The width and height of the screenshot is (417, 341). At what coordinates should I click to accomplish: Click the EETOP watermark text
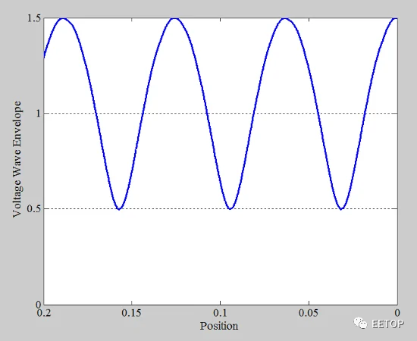387,324
